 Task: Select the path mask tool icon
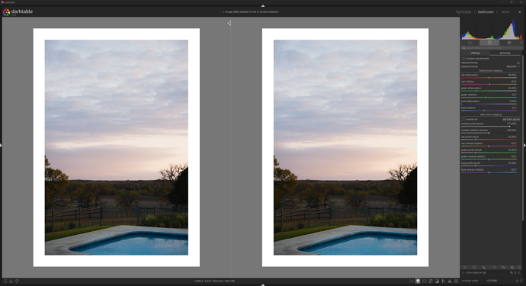(493, 268)
